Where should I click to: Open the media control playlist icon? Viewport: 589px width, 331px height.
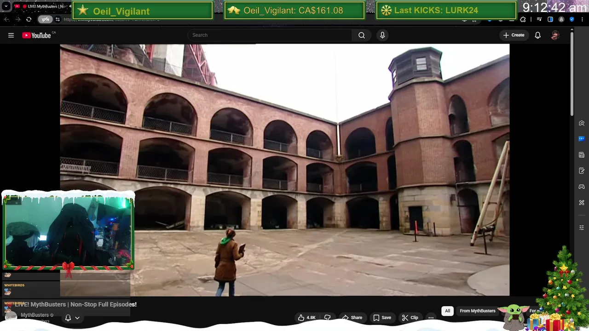click(539, 19)
